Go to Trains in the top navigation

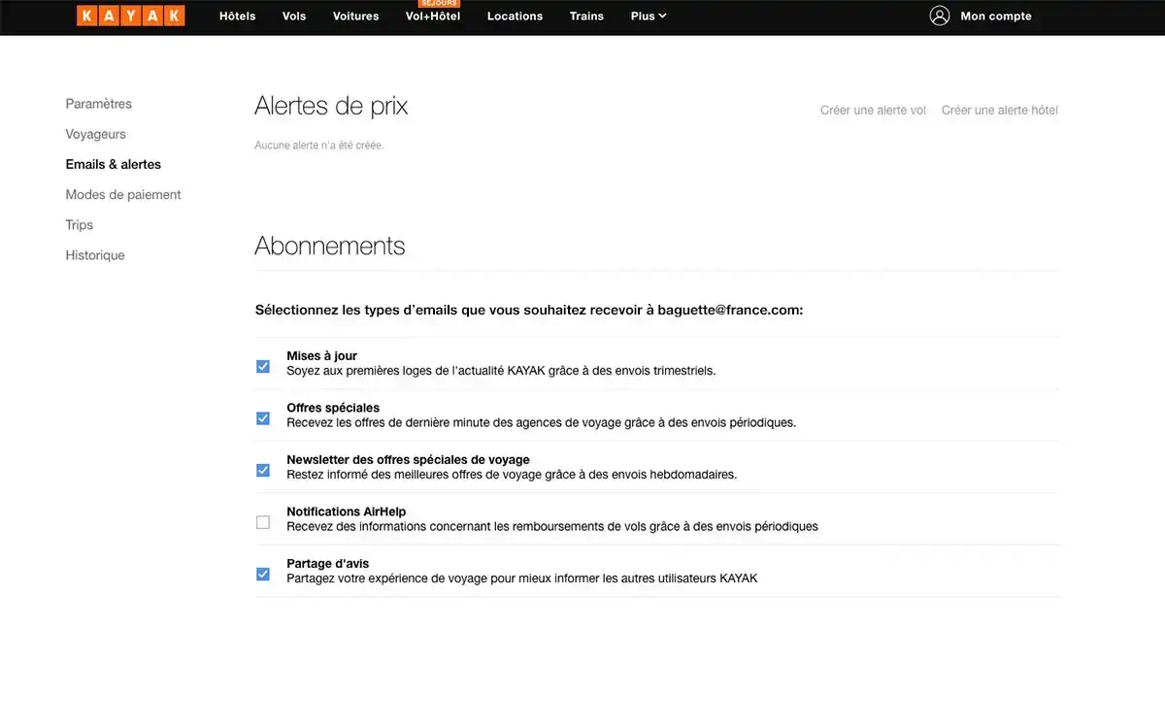coord(586,17)
